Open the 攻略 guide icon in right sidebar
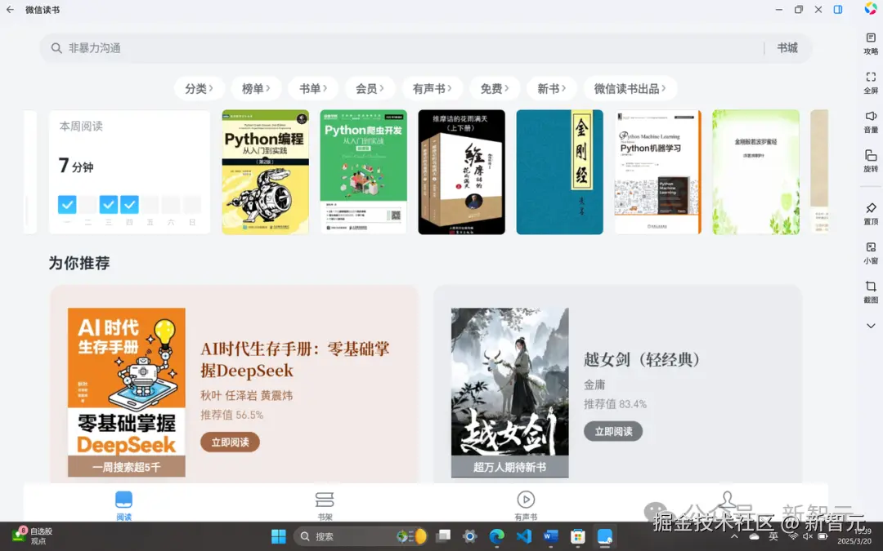 [871, 43]
